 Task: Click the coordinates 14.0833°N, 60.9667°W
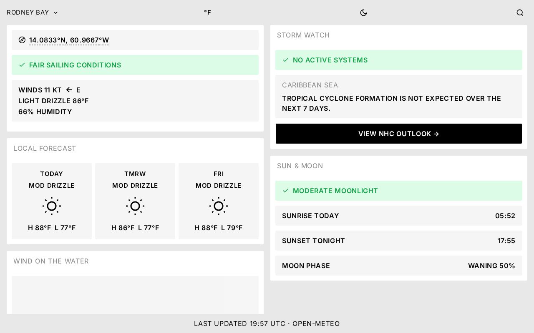[x=69, y=40]
